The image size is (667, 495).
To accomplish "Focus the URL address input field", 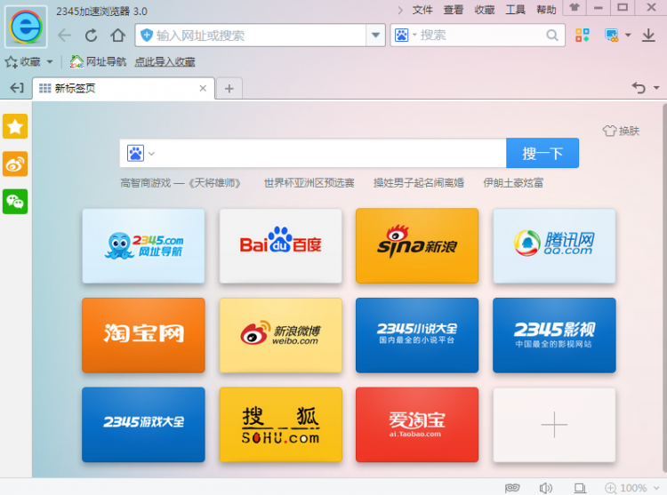I will tap(260, 36).
